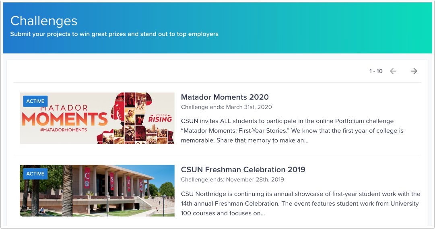
Task: Click the large MOMENTS word in the banner
Action: (x=64, y=119)
